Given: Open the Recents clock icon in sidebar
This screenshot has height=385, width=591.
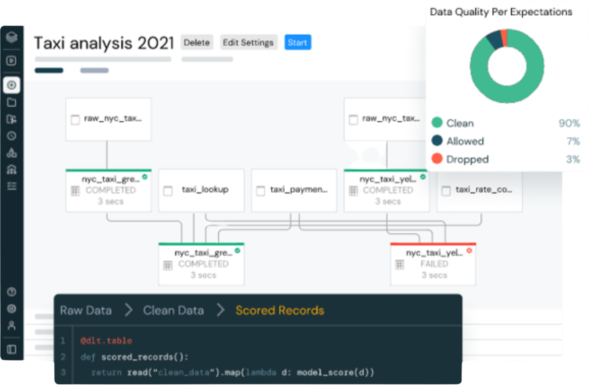Looking at the screenshot, I should pyautogui.click(x=12, y=136).
